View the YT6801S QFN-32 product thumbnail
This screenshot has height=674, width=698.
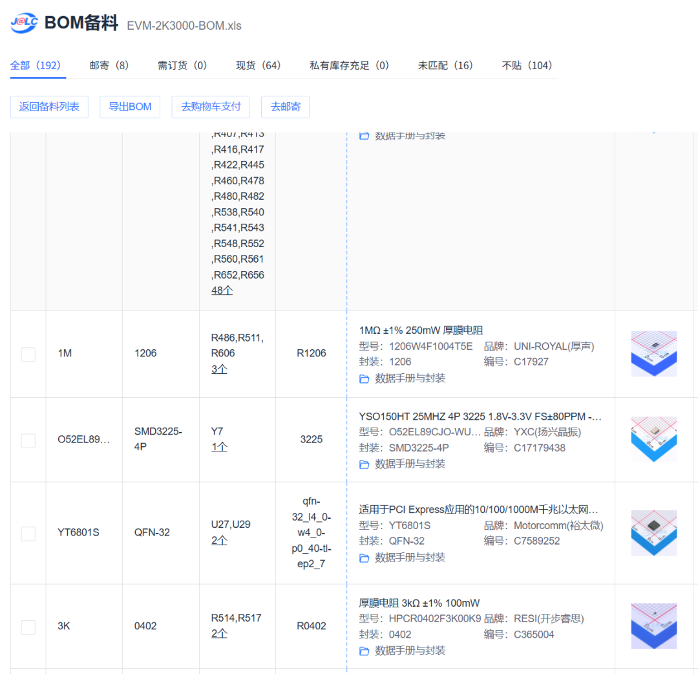click(654, 533)
